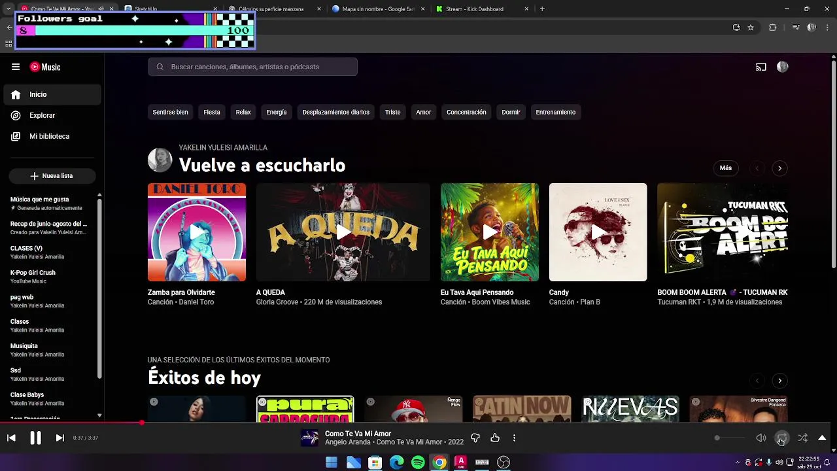Bookmark this page with the star icon
The image size is (837, 471).
coord(751,27)
